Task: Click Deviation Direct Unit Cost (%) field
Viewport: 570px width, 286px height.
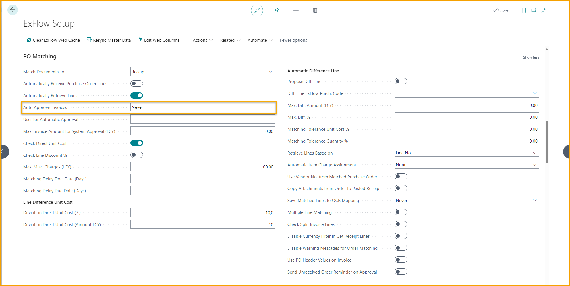Action: coord(203,212)
